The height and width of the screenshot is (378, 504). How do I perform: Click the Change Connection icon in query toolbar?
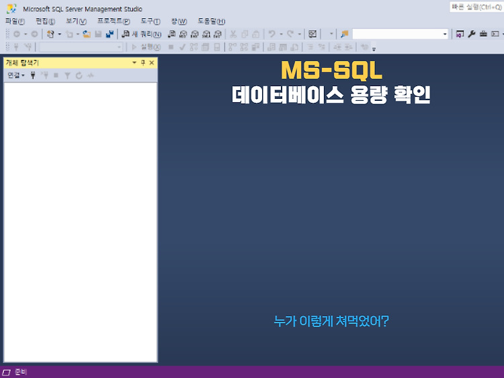tap(28, 47)
